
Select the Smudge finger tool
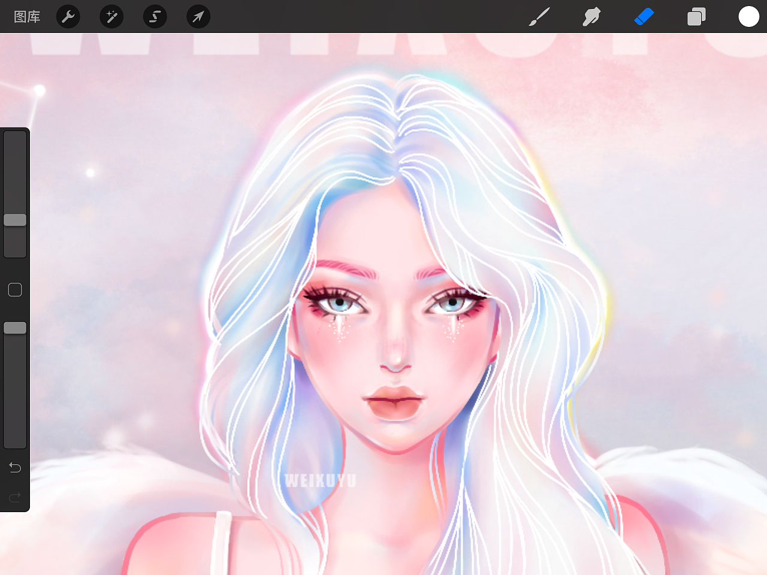[x=591, y=17]
